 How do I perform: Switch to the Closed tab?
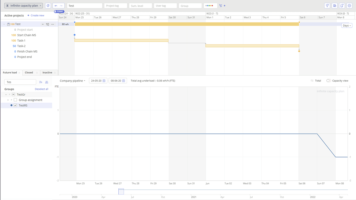[29, 73]
